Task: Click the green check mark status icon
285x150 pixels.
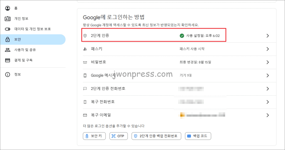Action: tap(182, 36)
